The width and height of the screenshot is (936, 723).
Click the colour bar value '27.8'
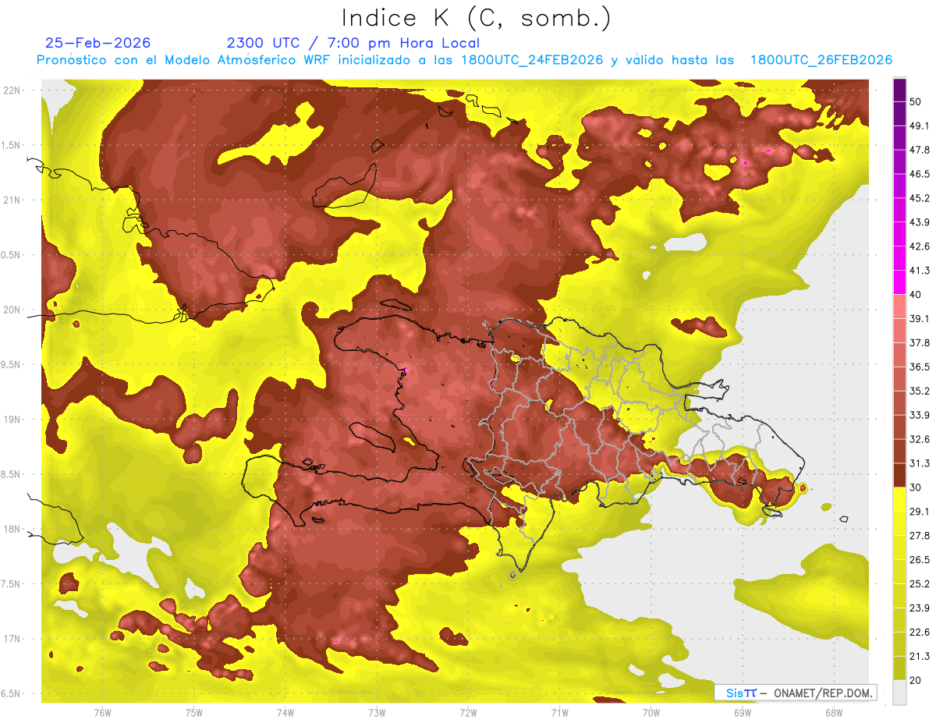coord(919,536)
